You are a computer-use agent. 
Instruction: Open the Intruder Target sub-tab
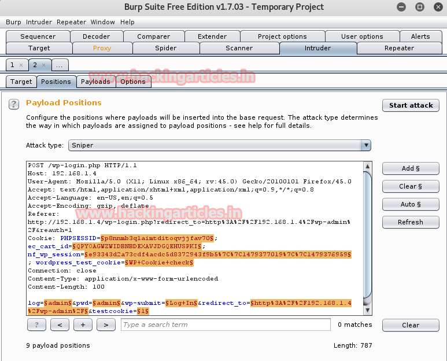21,82
